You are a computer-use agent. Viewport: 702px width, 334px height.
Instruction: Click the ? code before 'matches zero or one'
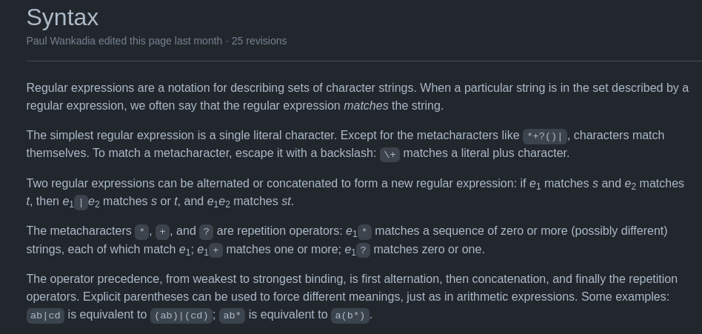[363, 250]
